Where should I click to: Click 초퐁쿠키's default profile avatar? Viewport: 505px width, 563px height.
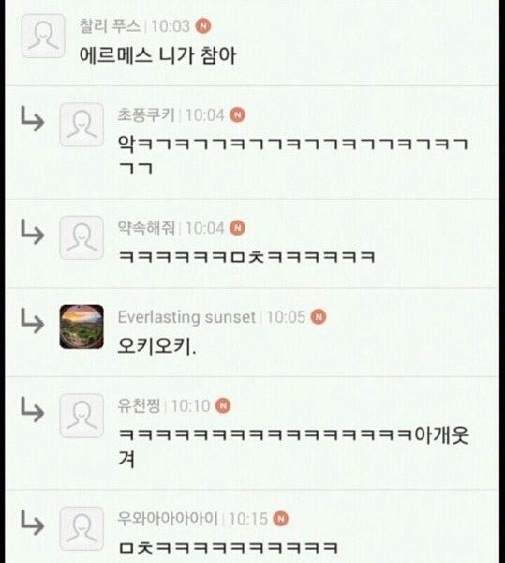(82, 124)
